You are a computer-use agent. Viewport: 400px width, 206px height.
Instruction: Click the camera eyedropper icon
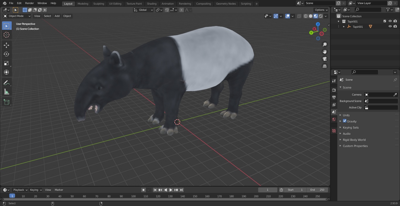click(395, 95)
